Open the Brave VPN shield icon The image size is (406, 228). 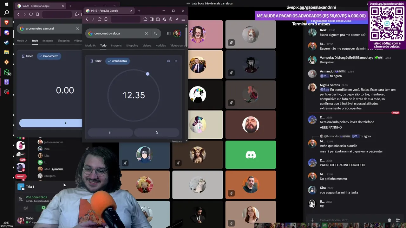171,19
